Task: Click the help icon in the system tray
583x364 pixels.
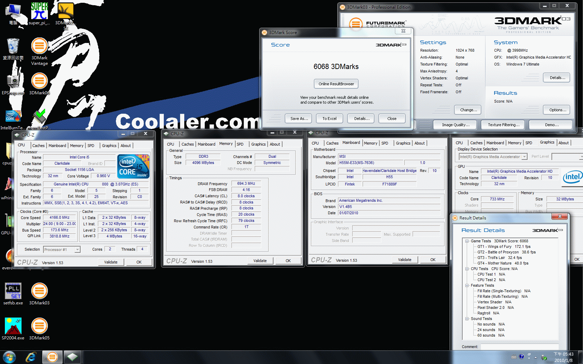Action: [x=521, y=357]
